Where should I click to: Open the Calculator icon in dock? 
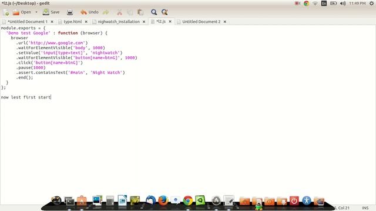[x=110, y=200]
